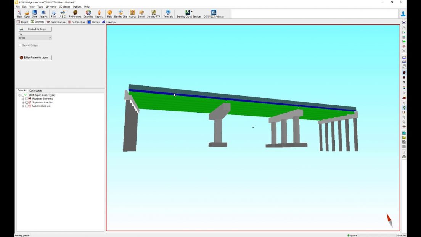Viewport: 421px width, 237px height.
Task: Check the BR01 (Open Girder Type) checkbox
Action: (23, 95)
